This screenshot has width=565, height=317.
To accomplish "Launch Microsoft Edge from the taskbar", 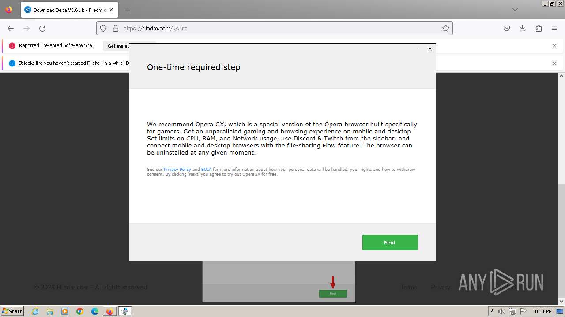I will click(95, 311).
